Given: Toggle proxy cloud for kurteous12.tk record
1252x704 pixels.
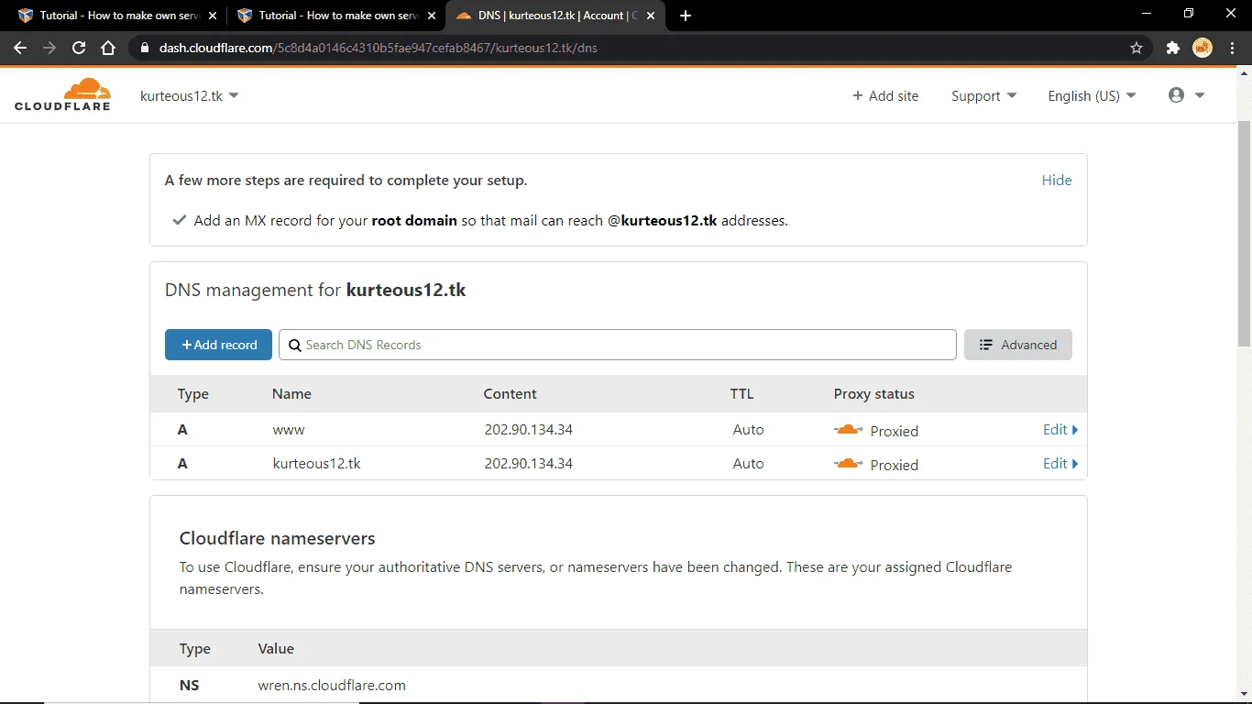Looking at the screenshot, I should [848, 463].
